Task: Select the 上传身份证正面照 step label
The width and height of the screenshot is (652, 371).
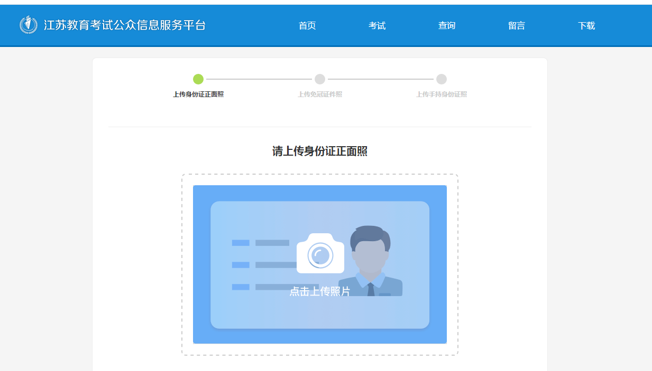Action: 198,94
